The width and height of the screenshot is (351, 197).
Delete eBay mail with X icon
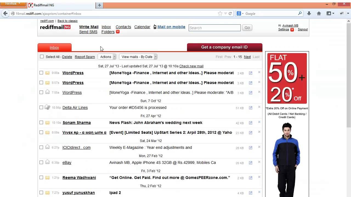click(x=259, y=162)
